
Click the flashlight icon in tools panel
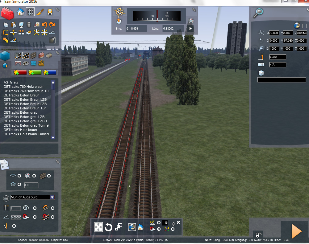(52, 40)
